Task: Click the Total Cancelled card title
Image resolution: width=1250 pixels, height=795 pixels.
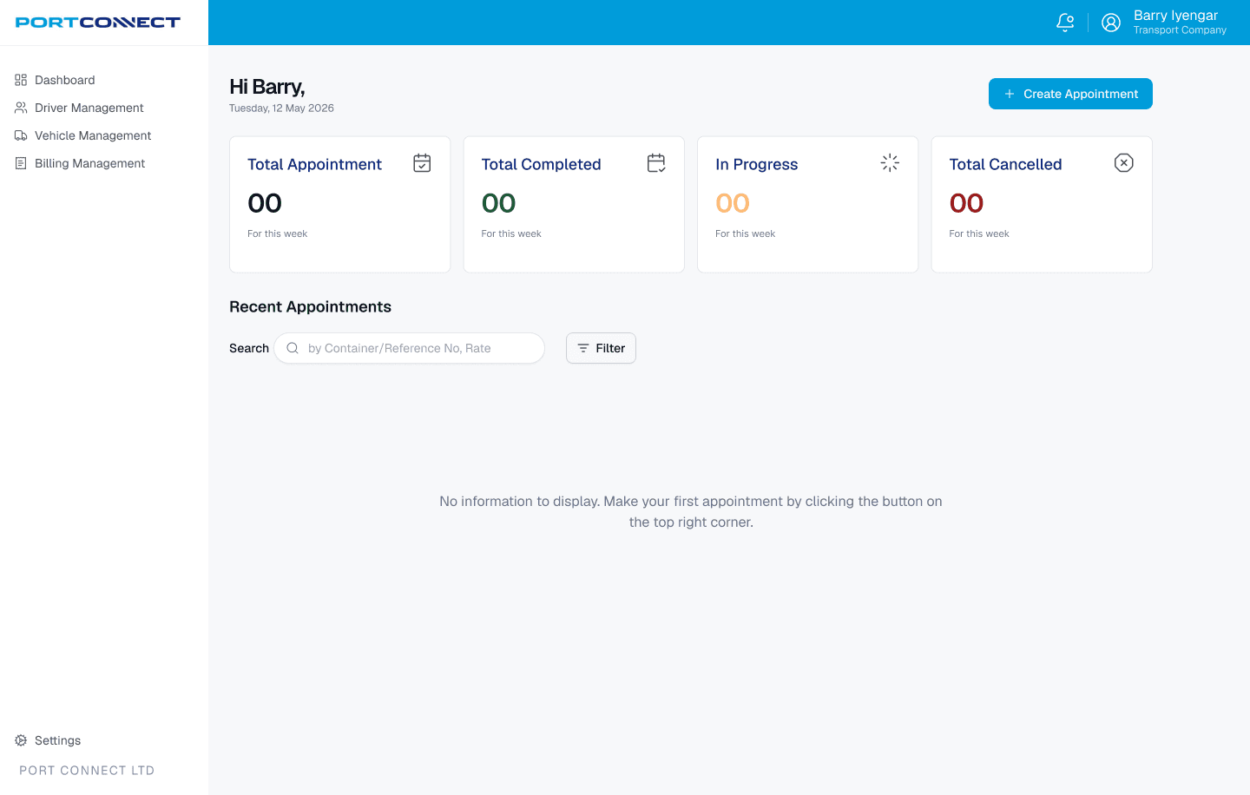Action: 1005,164
